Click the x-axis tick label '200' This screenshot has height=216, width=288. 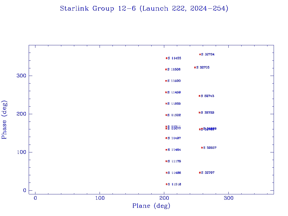164,198
